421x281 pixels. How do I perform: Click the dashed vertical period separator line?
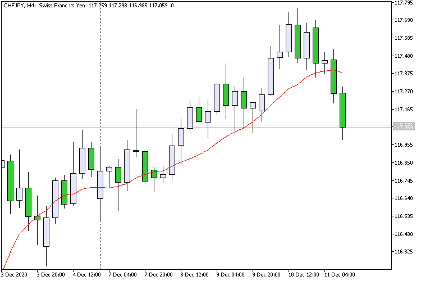pos(100,134)
